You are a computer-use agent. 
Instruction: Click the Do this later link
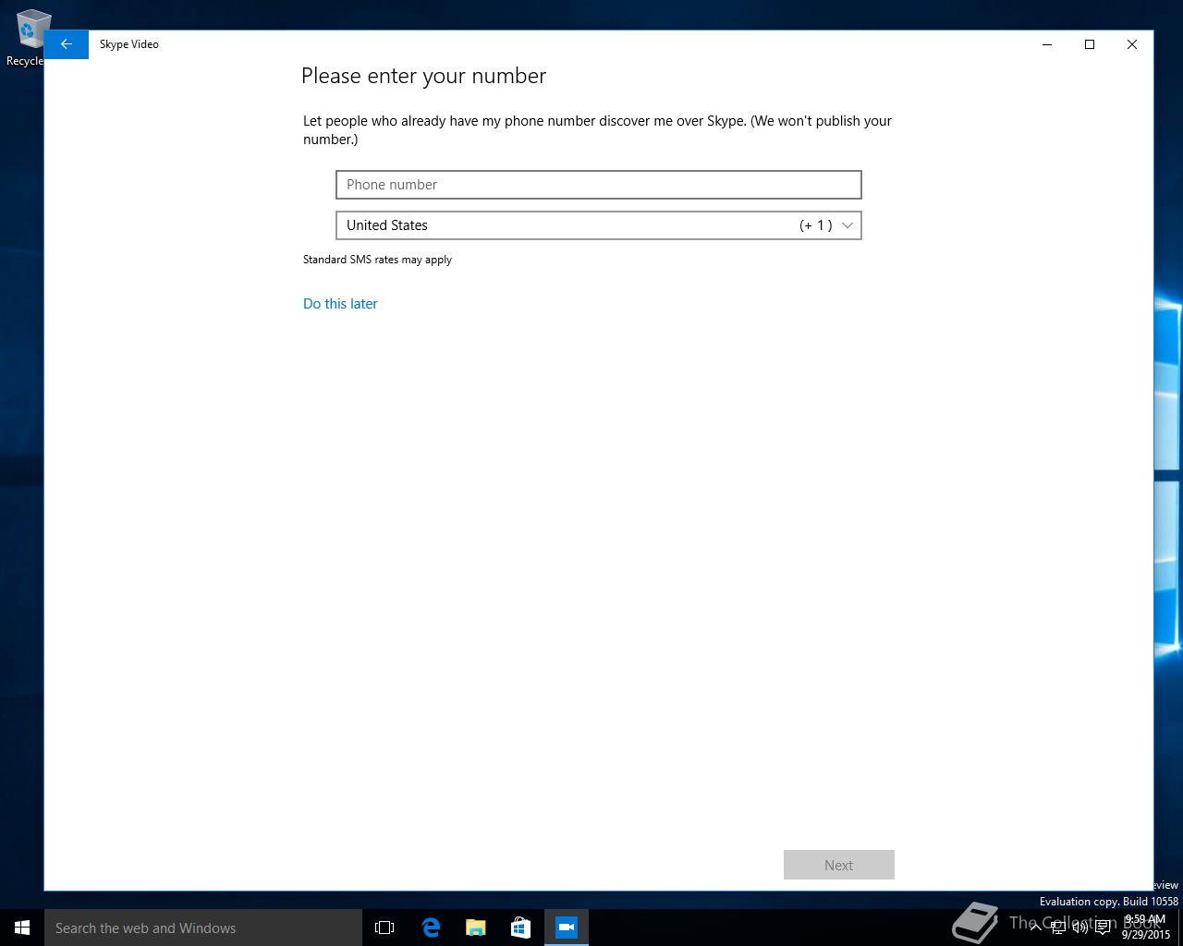[340, 304]
